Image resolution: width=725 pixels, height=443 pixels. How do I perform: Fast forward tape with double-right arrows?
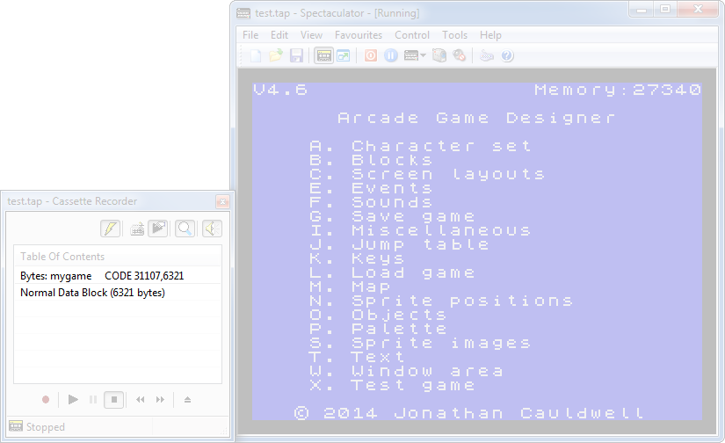tap(160, 400)
